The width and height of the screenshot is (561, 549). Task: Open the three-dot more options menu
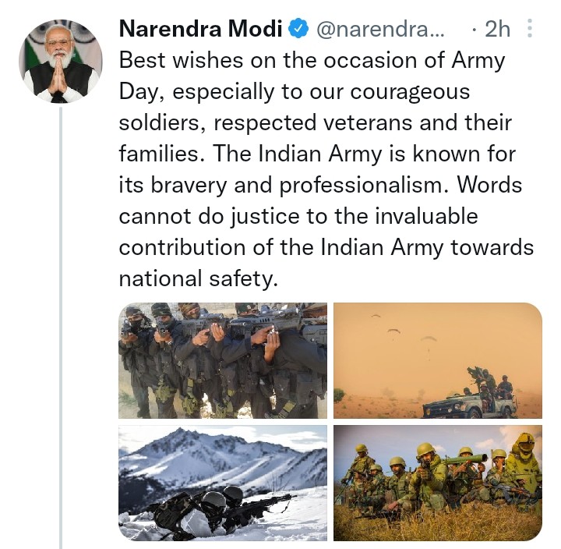coord(530,30)
